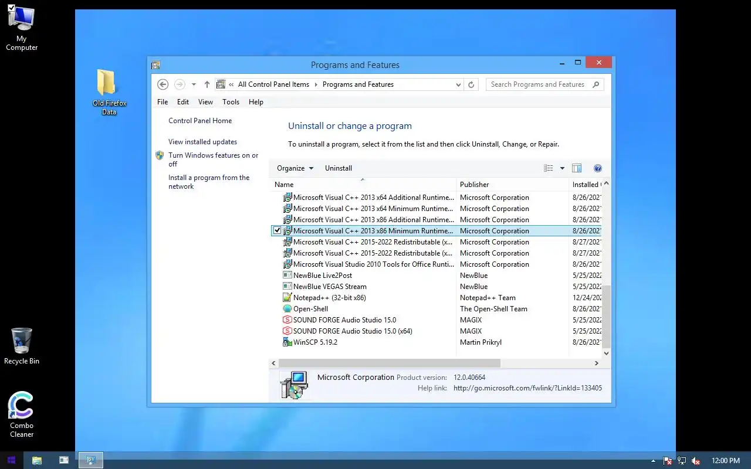Toggle the preview pane icon
This screenshot has height=469, width=751.
pos(577,168)
